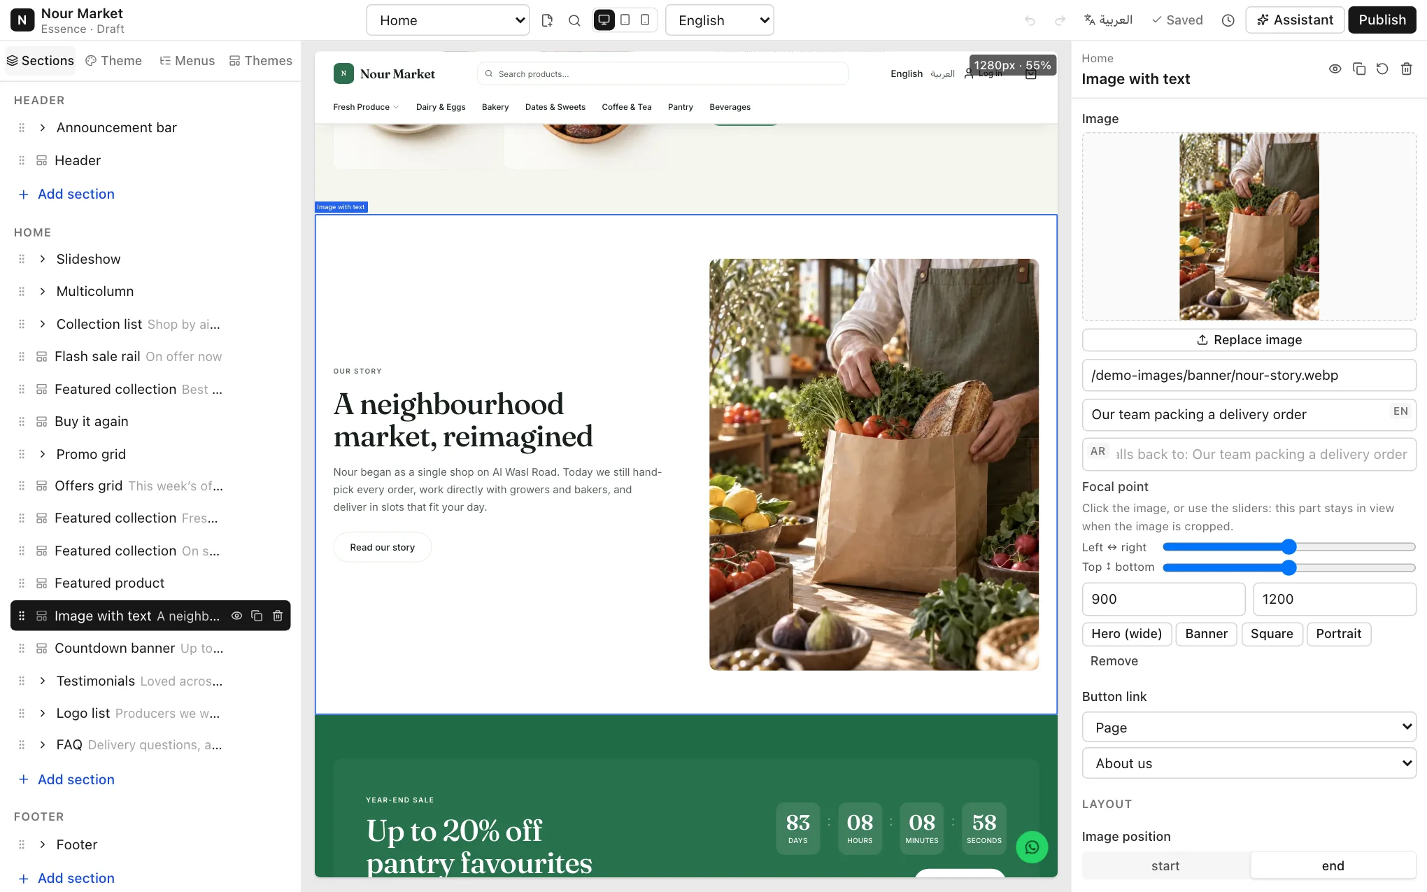
Task: Apply the Portrait aspect preset
Action: (1338, 634)
